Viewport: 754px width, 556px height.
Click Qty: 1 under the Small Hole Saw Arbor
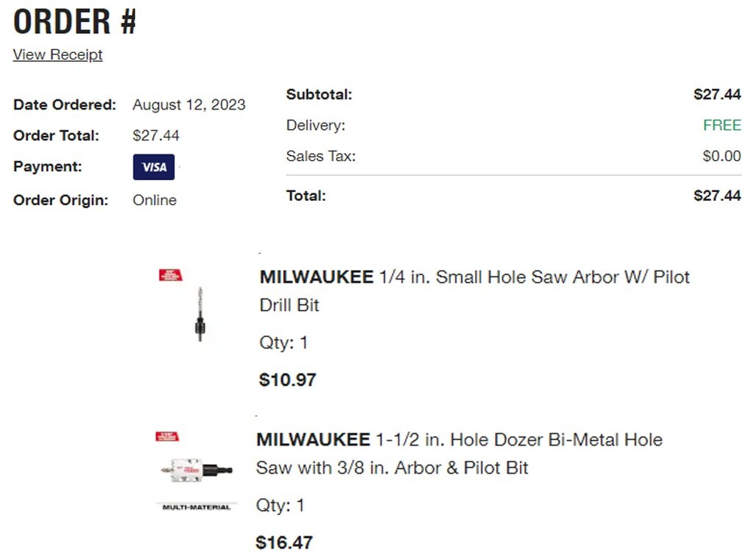coord(283,343)
